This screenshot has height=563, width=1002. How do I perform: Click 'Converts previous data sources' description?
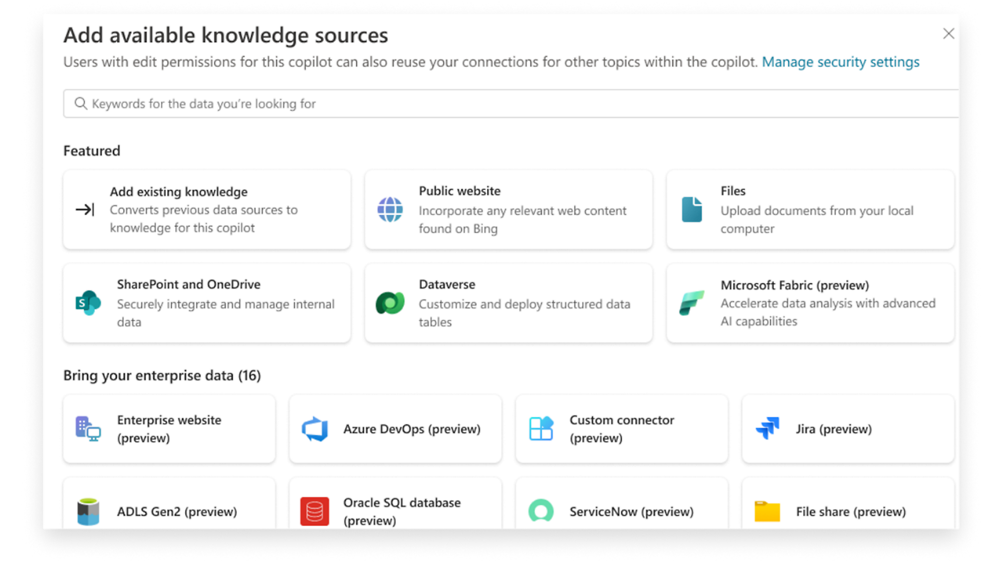click(x=203, y=219)
